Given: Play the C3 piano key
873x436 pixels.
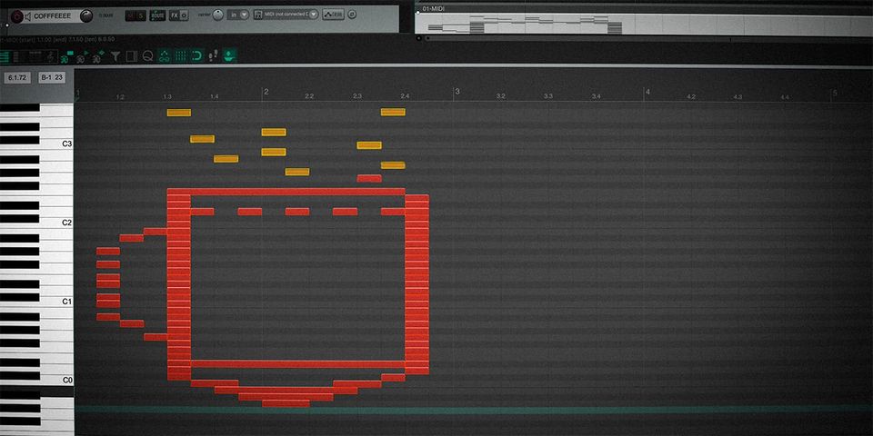Looking at the screenshot, I should point(55,144).
